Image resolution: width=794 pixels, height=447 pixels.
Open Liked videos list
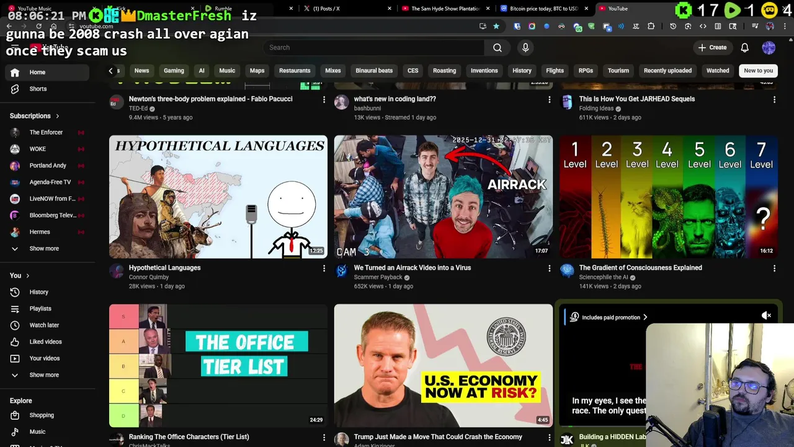pyautogui.click(x=48, y=341)
